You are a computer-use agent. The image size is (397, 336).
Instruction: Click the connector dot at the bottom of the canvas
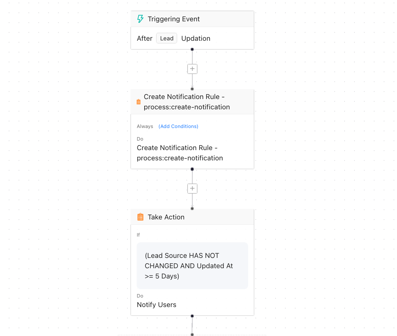(x=192, y=334)
